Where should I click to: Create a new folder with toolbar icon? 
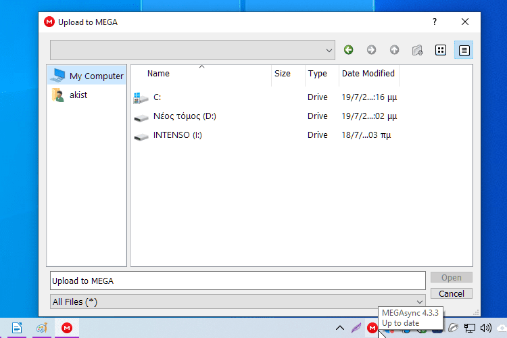pyautogui.click(x=417, y=50)
